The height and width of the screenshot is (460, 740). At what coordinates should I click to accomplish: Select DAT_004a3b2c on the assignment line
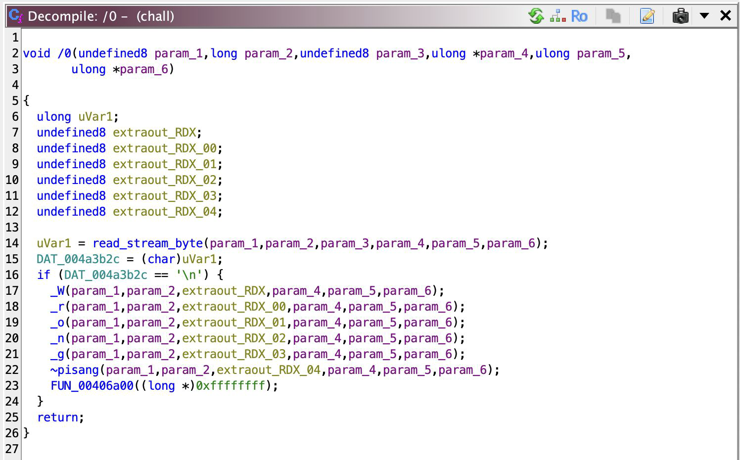click(x=78, y=259)
